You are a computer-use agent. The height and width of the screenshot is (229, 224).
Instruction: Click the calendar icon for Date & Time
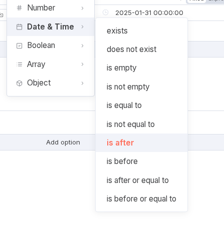[x=19, y=27]
